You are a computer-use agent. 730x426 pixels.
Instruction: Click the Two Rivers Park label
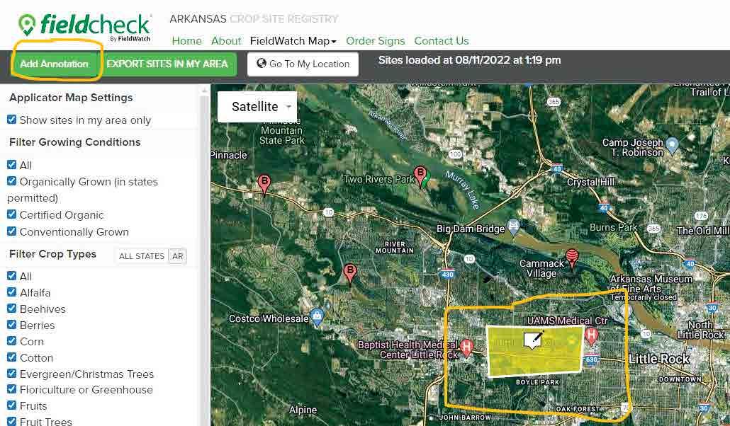(378, 179)
